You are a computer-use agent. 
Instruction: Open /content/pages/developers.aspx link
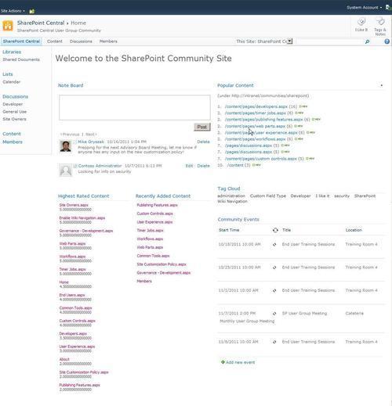pos(256,106)
